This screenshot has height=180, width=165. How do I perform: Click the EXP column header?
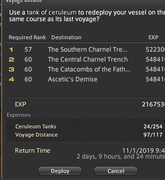click(153, 38)
